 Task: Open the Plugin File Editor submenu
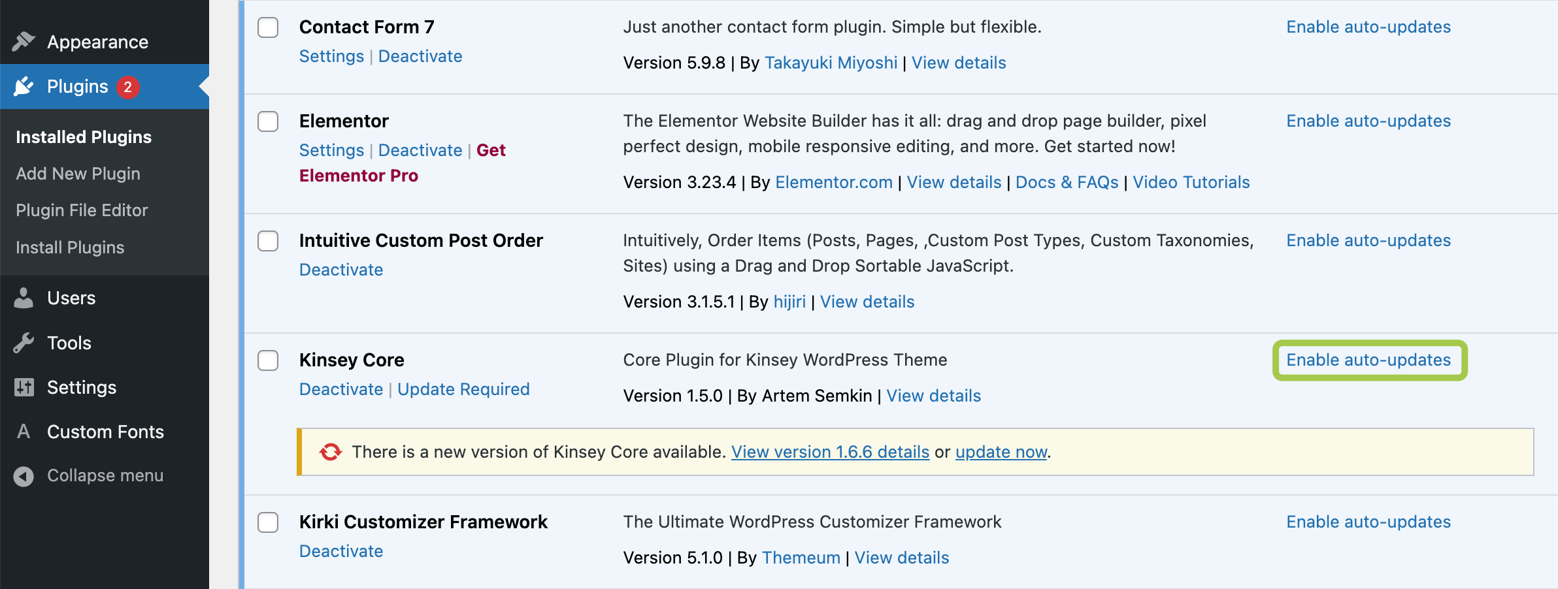point(82,210)
